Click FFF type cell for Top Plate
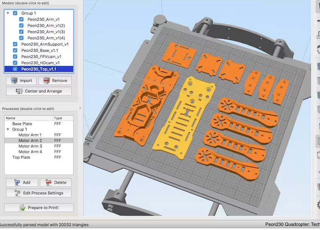This screenshot has width=320, height=230. pos(58,157)
